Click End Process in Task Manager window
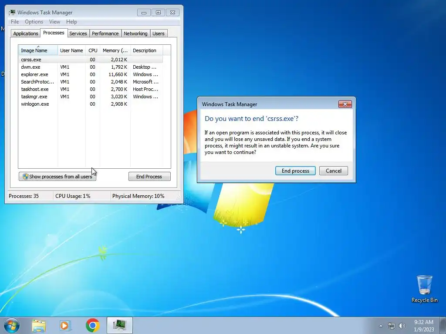 (149, 177)
